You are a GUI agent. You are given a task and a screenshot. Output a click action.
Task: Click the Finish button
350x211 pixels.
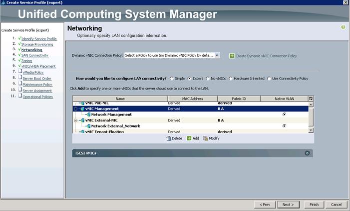pyautogui.click(x=314, y=205)
